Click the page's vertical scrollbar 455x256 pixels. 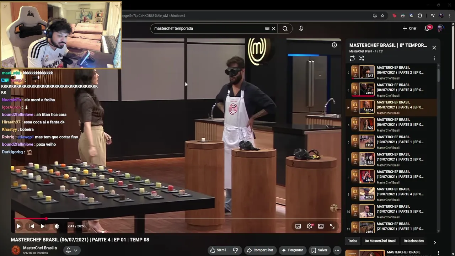pyautogui.click(x=453, y=57)
